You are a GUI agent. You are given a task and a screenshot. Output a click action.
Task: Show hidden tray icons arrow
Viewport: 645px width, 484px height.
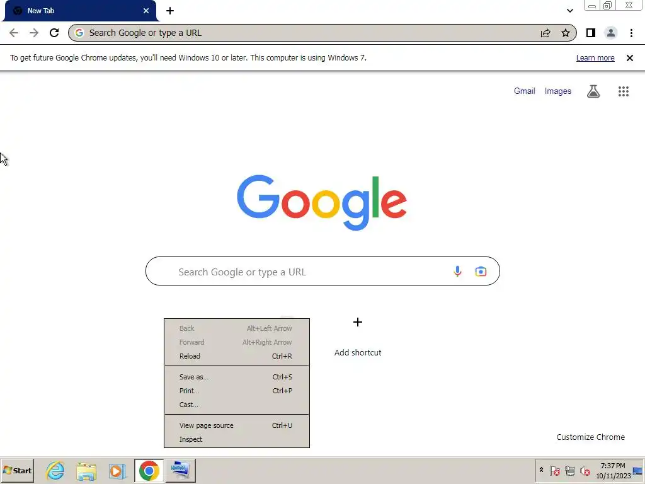click(541, 470)
